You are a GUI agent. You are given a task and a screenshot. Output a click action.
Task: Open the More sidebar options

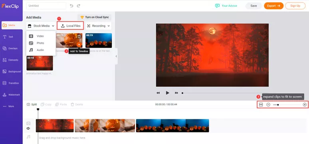coord(8,106)
